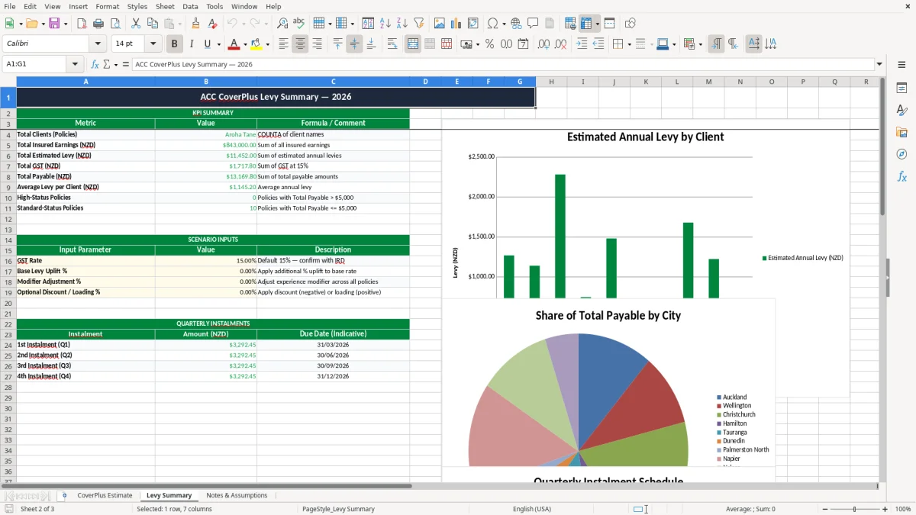This screenshot has height=515, width=916.
Task: Apply the yellow Background Color swatch
Action: click(x=256, y=44)
